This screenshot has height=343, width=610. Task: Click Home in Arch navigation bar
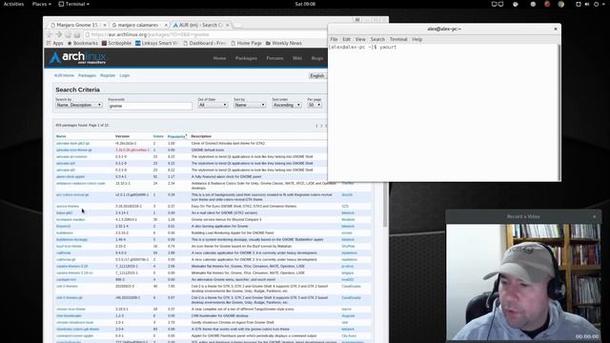[219, 58]
